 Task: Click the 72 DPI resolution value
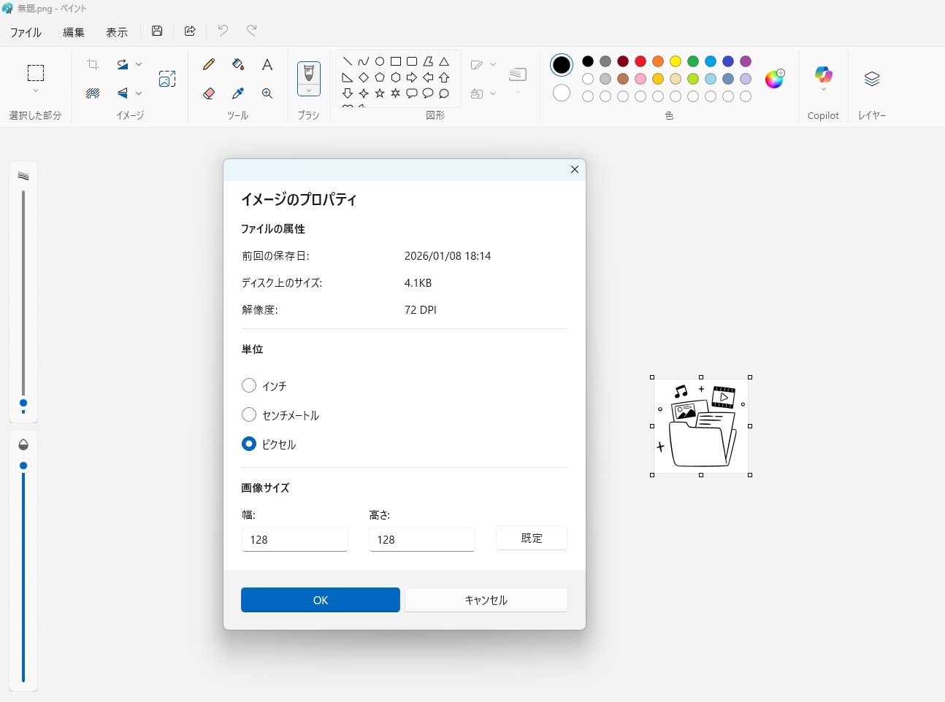point(421,310)
